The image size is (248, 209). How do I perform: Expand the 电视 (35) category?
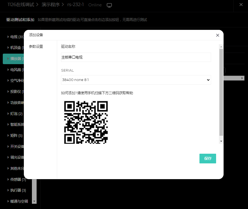point(8,37)
